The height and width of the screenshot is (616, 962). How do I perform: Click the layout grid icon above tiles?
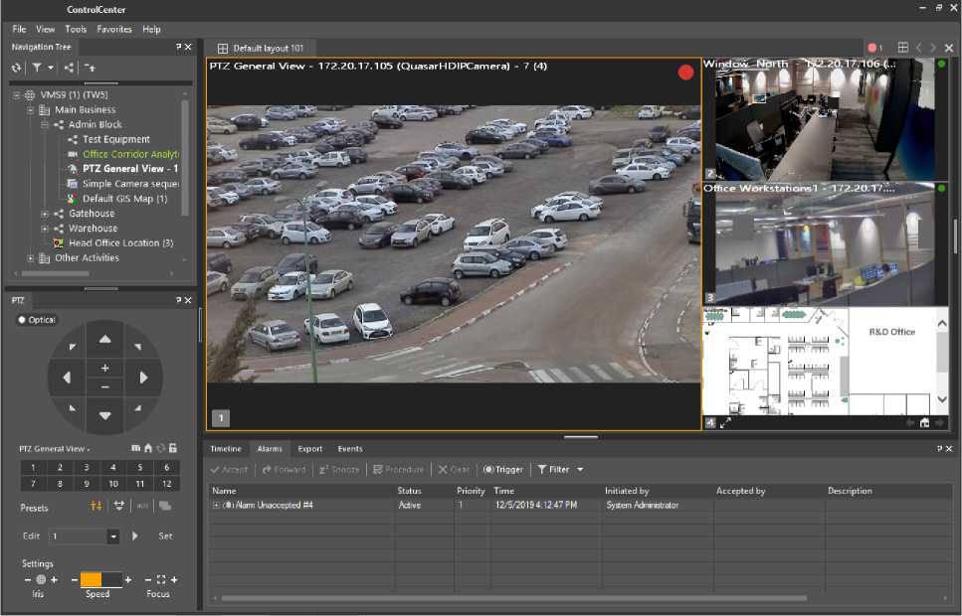point(902,48)
